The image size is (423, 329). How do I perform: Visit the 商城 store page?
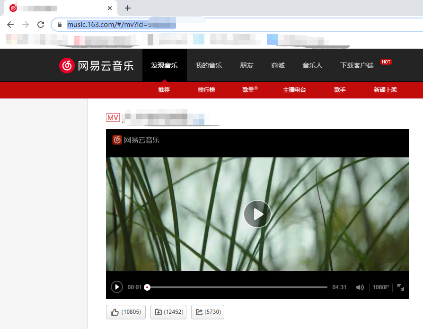pyautogui.click(x=278, y=65)
